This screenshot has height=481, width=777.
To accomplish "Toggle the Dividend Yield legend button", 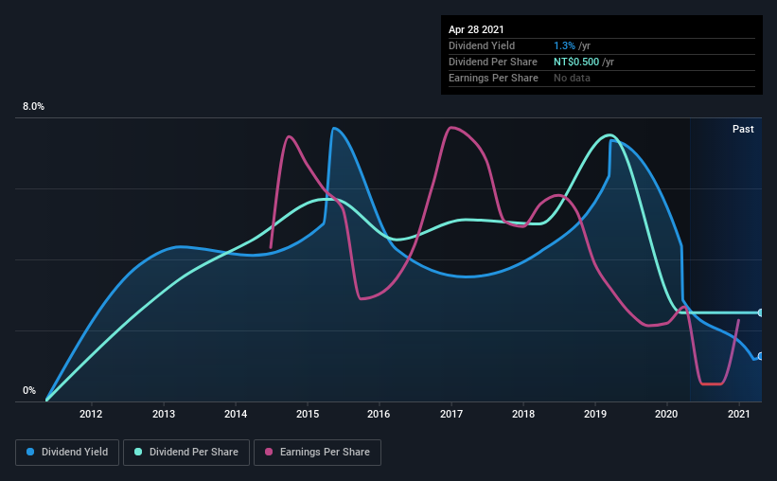I will tap(67, 453).
